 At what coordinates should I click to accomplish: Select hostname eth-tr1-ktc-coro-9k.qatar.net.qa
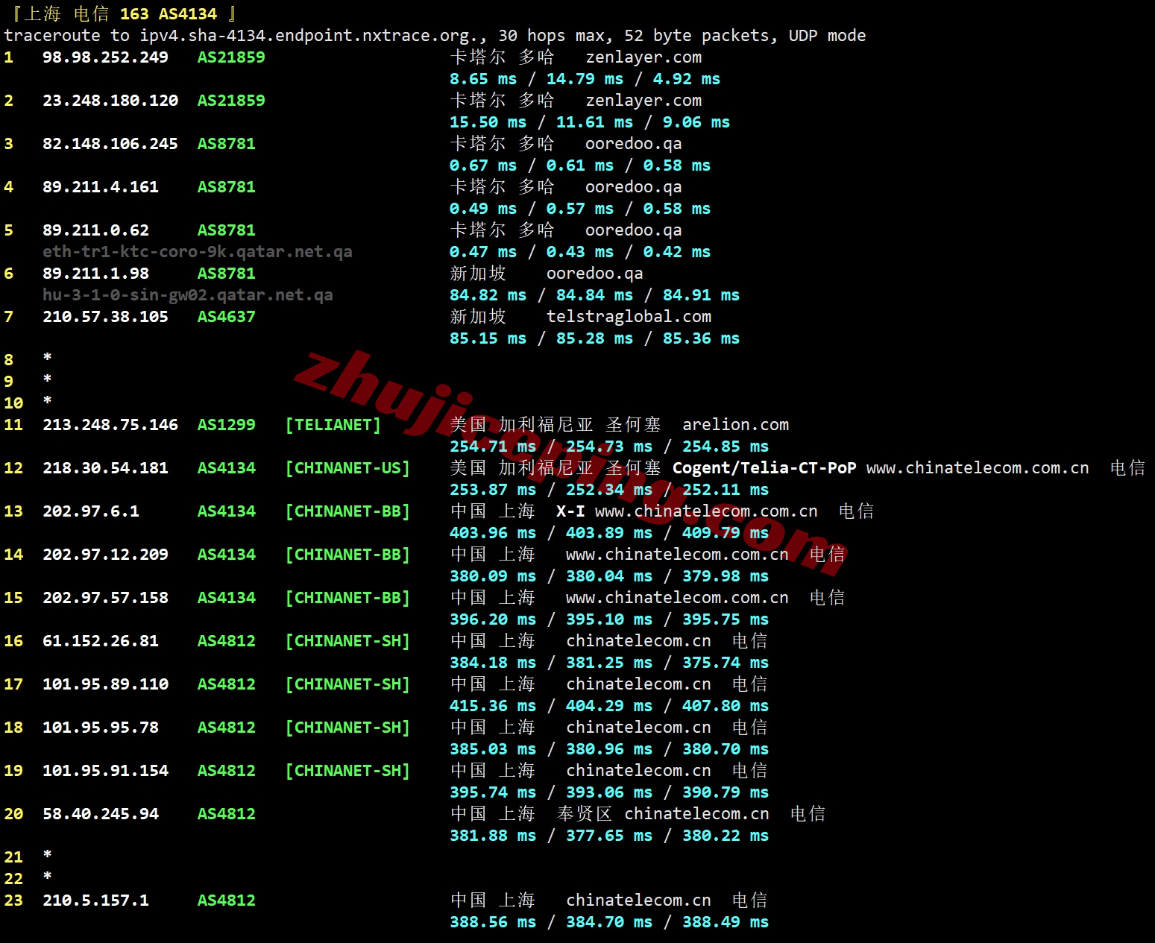point(198,252)
